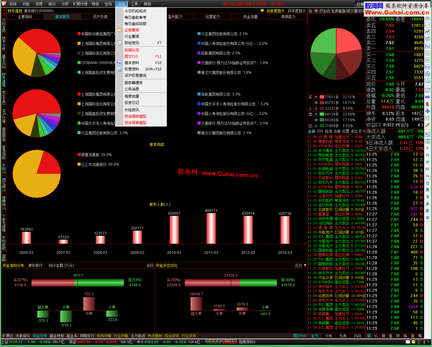Open the wave chart icon above RSI
The width and height of the screenshot is (432, 347).
coord(427,90)
